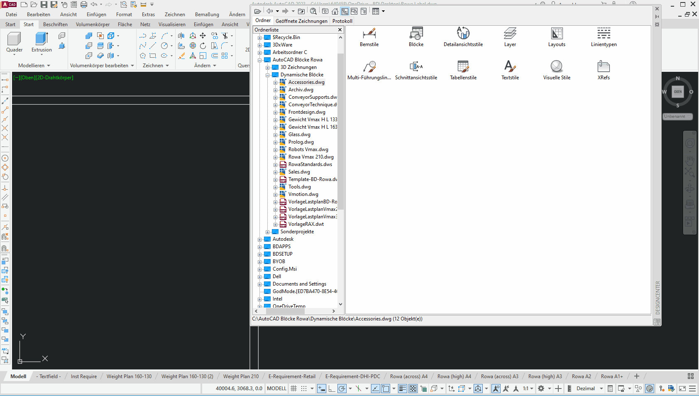Open the Weight Plan 210 layout tab
The width and height of the screenshot is (699, 396).
241,376
